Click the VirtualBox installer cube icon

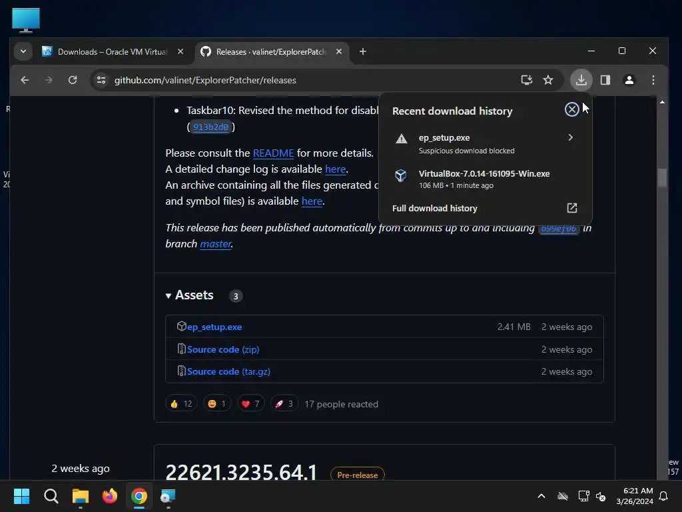click(400, 175)
